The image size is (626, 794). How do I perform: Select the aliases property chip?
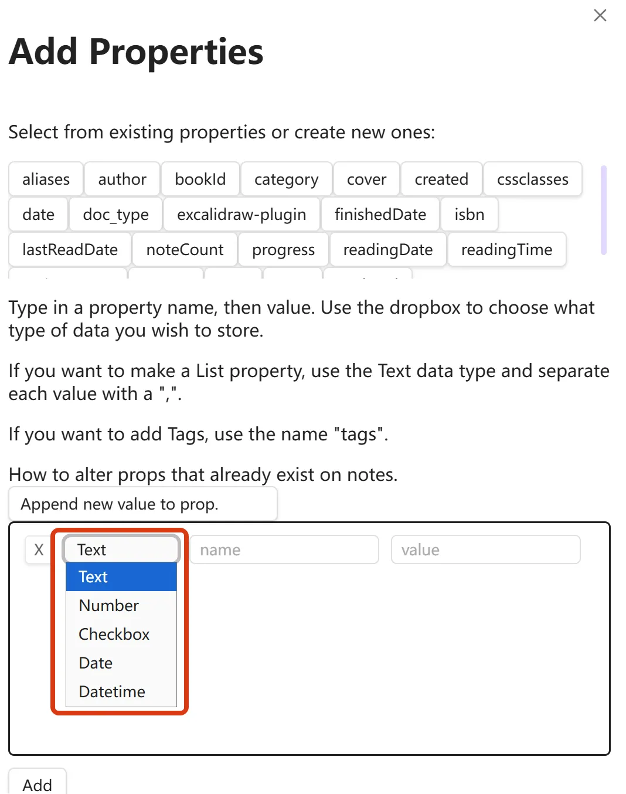46,179
